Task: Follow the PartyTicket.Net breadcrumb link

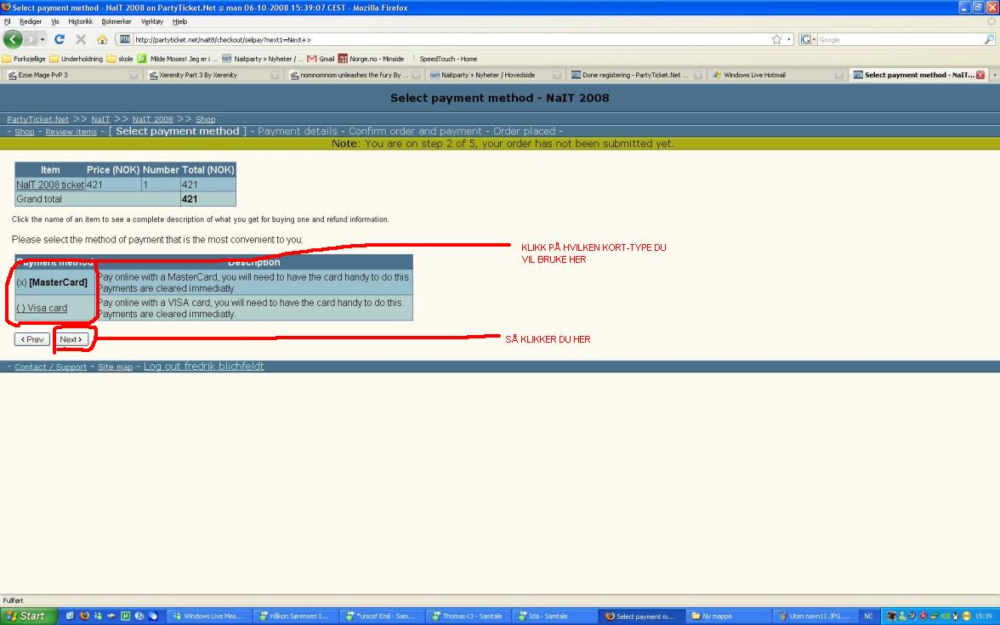Action: tap(37, 119)
